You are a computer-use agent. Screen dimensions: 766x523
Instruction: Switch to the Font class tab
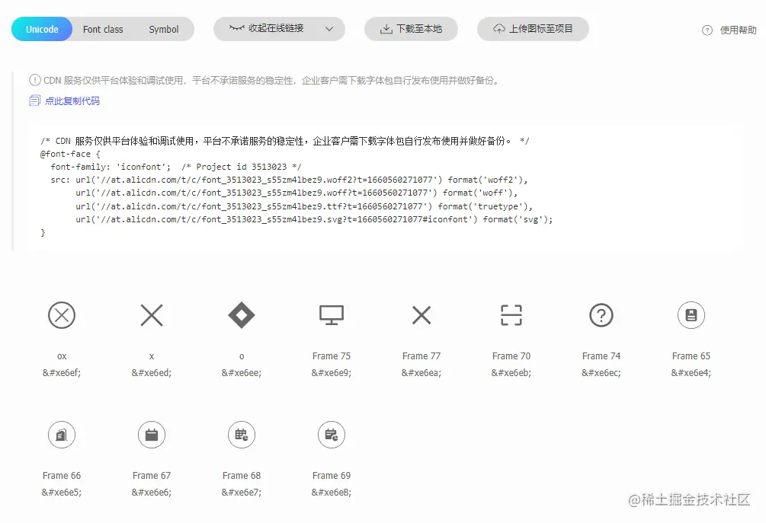tap(103, 29)
